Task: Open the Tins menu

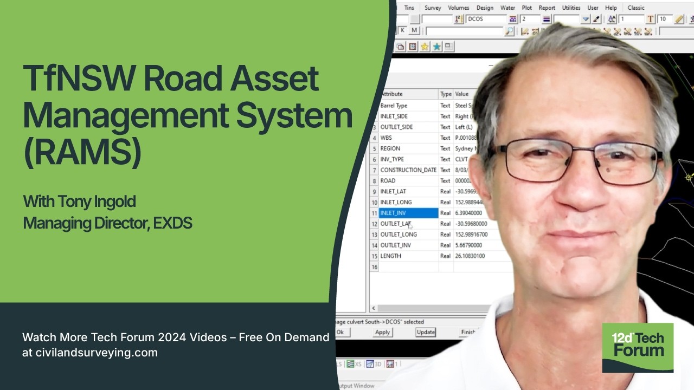Action: (x=409, y=8)
